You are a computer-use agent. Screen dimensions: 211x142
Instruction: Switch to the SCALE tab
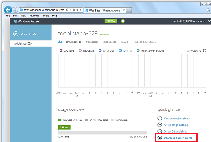[x=125, y=42]
